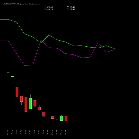
Task: Click the large green candle above 14 Aug
Action: pyautogui.click(x=30, y=103)
